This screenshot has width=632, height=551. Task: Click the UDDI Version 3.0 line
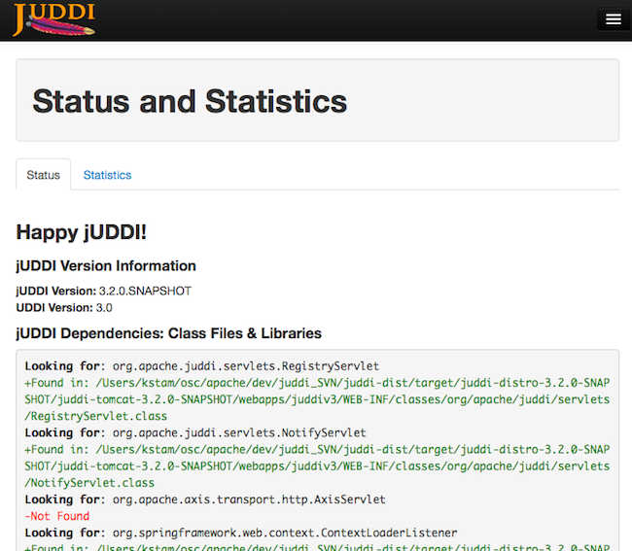click(x=64, y=307)
